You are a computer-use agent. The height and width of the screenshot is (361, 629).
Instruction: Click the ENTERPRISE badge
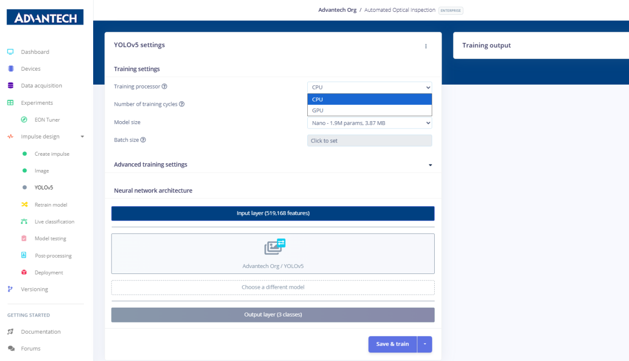(451, 10)
